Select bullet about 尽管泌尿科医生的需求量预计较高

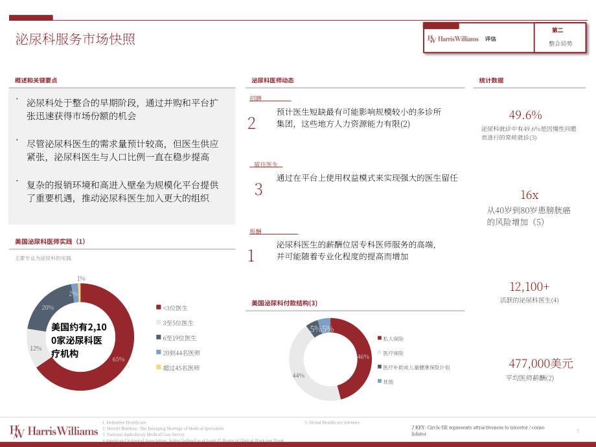[122, 150]
